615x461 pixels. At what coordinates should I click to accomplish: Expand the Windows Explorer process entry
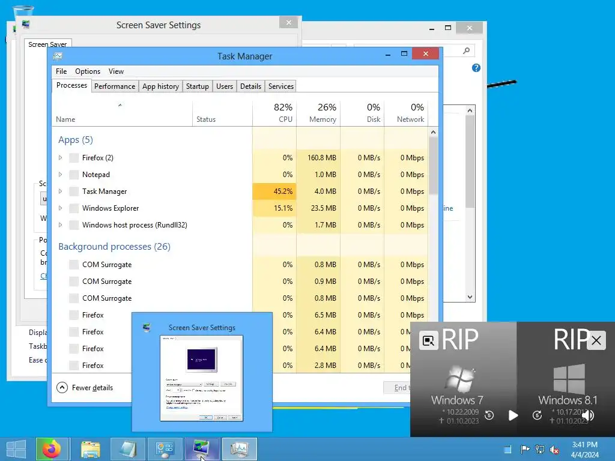pyautogui.click(x=61, y=208)
